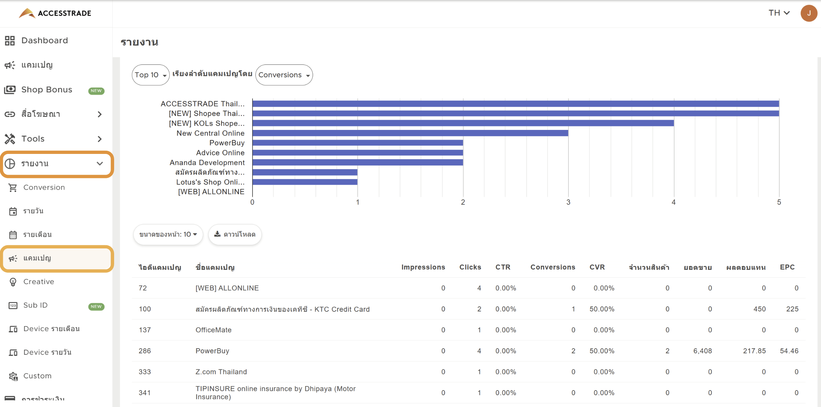Open the Conversions sort dropdown
Viewport: 821px width, 407px height.
284,75
